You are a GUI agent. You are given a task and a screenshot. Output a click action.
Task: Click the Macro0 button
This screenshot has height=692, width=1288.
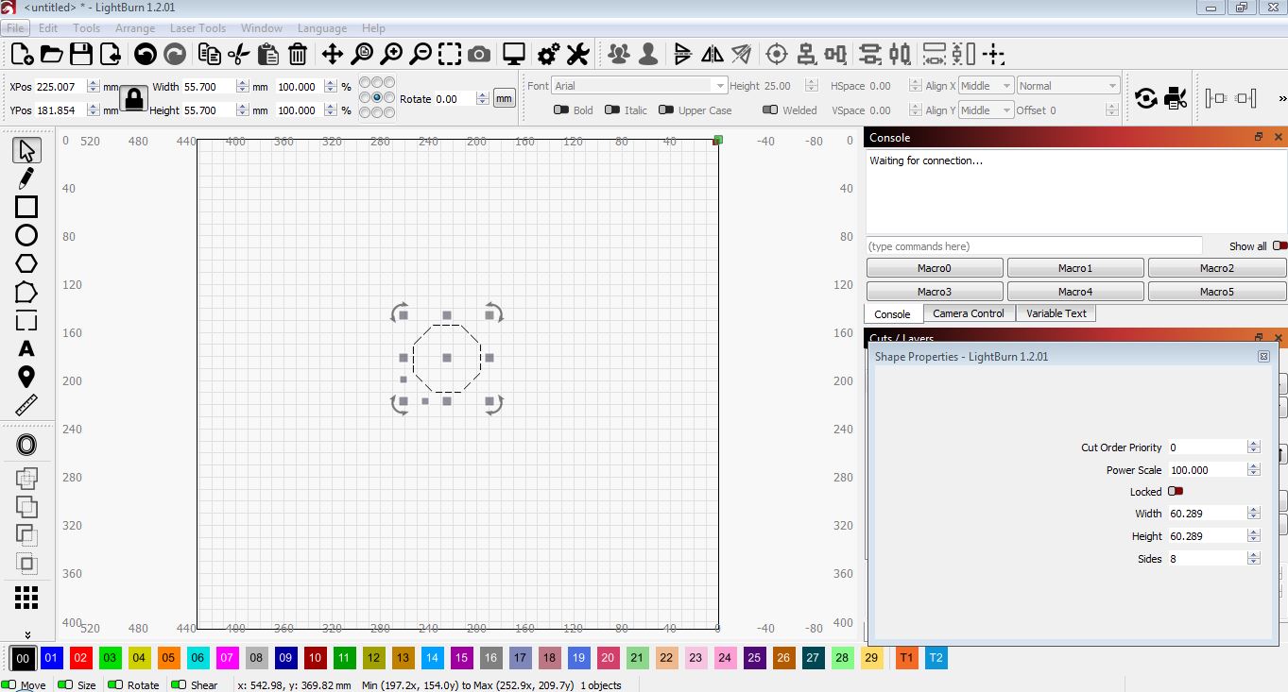coord(935,268)
